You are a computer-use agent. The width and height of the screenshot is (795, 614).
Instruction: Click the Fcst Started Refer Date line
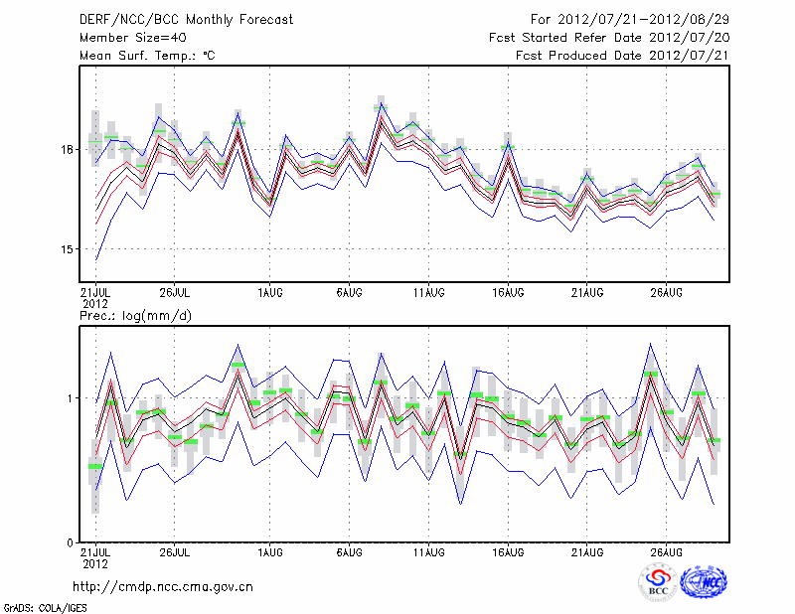(x=608, y=38)
